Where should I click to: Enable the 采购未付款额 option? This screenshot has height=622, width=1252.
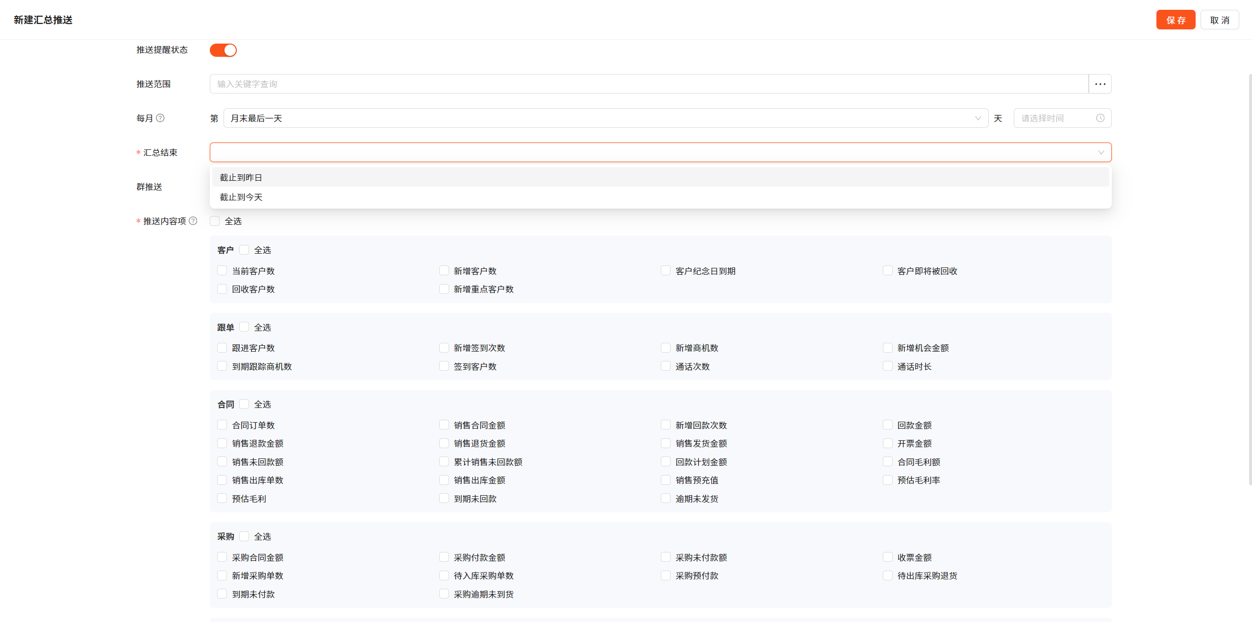click(x=666, y=557)
